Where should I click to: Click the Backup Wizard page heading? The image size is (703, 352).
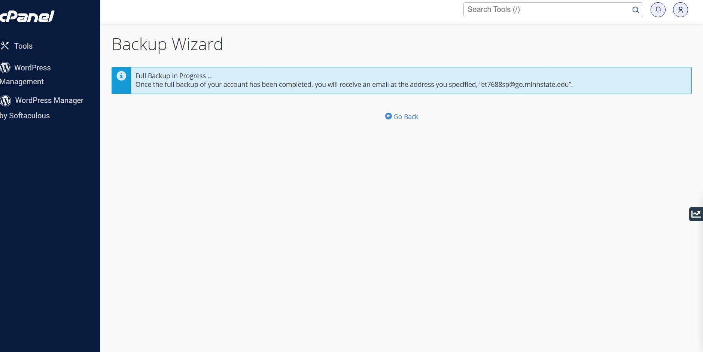(167, 45)
